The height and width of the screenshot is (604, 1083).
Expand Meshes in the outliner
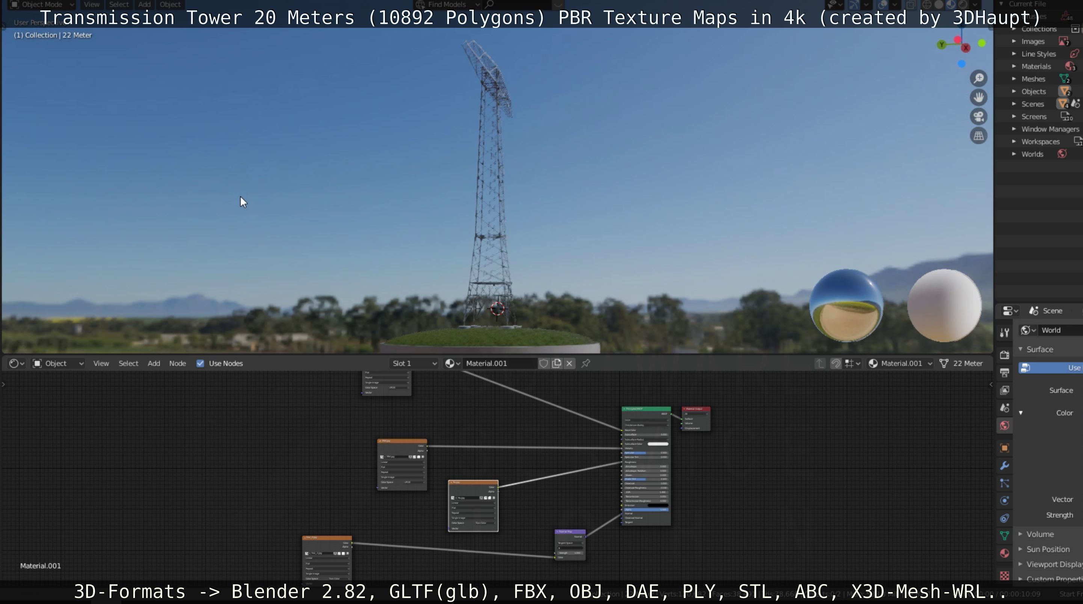[1014, 79]
